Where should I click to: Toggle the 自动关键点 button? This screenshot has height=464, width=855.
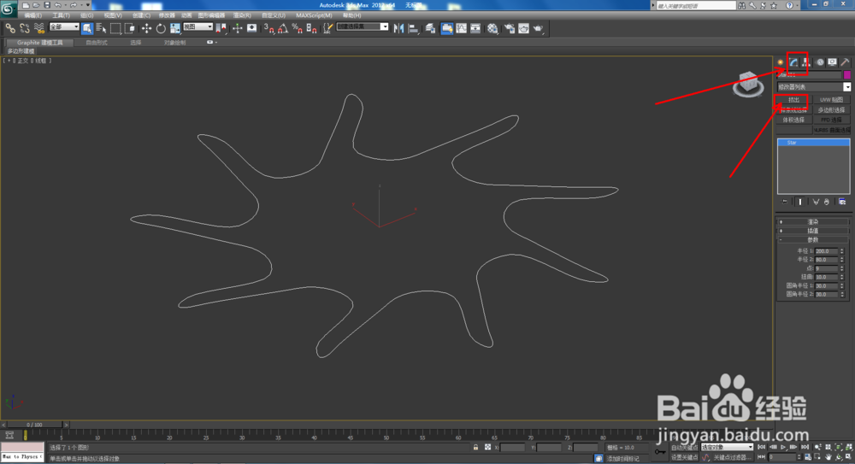[x=684, y=448]
